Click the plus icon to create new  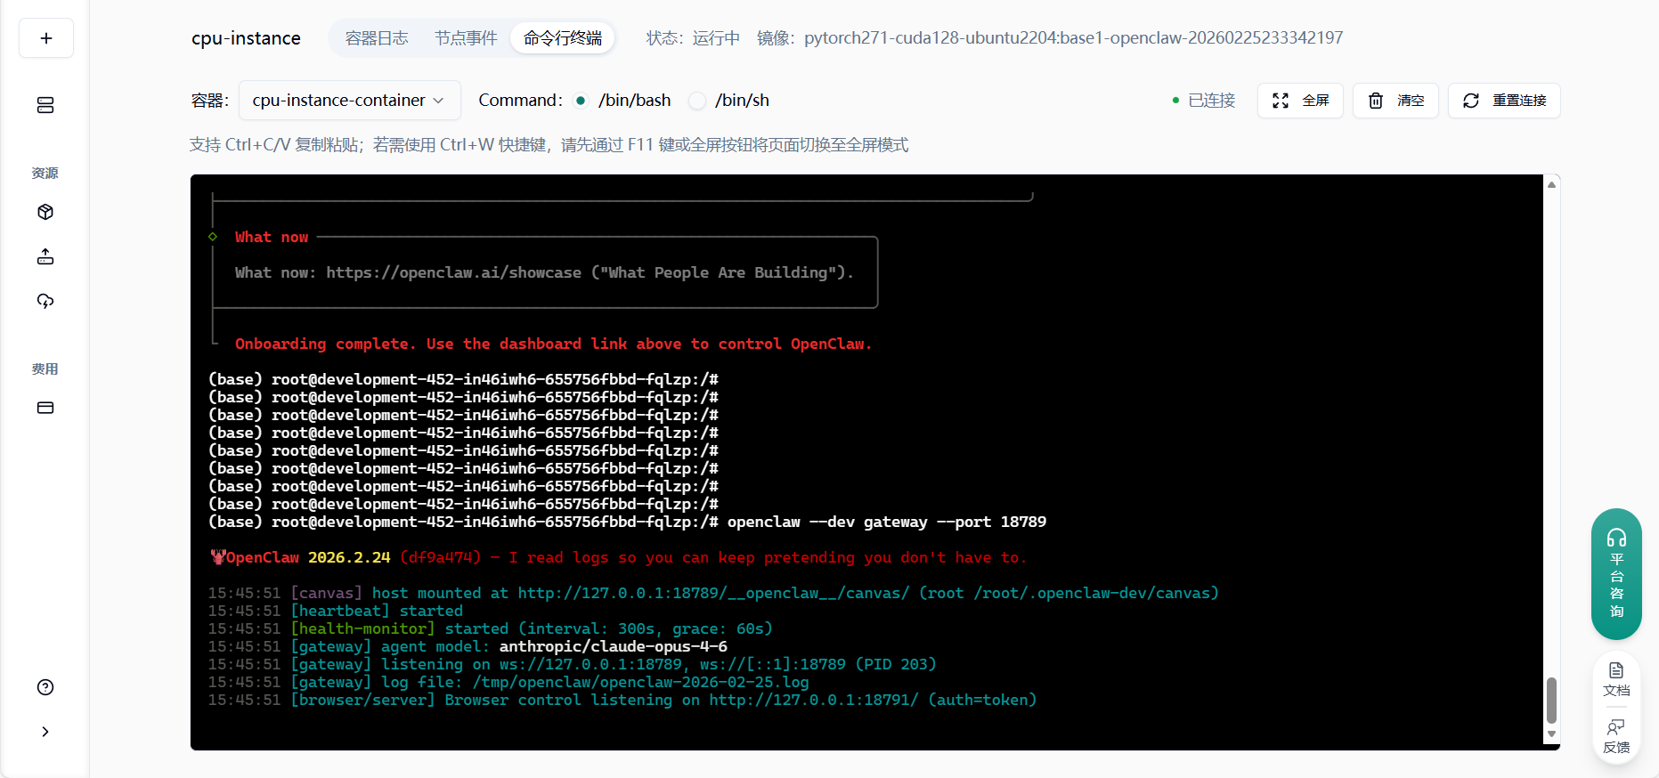tap(46, 38)
